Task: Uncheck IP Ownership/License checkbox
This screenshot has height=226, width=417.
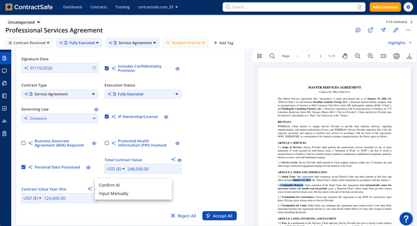Action: 106,116
